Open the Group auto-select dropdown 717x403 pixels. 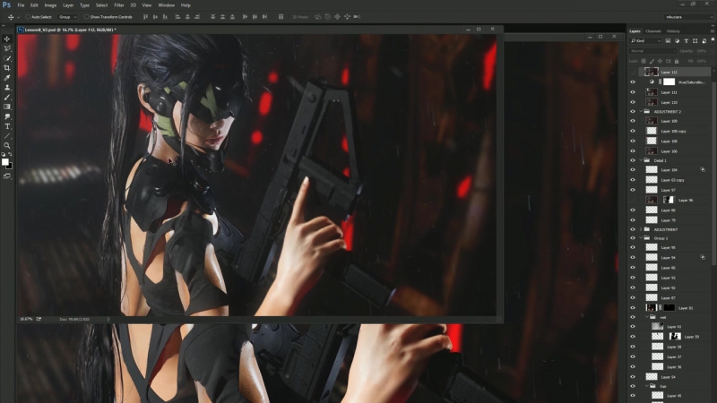click(68, 17)
